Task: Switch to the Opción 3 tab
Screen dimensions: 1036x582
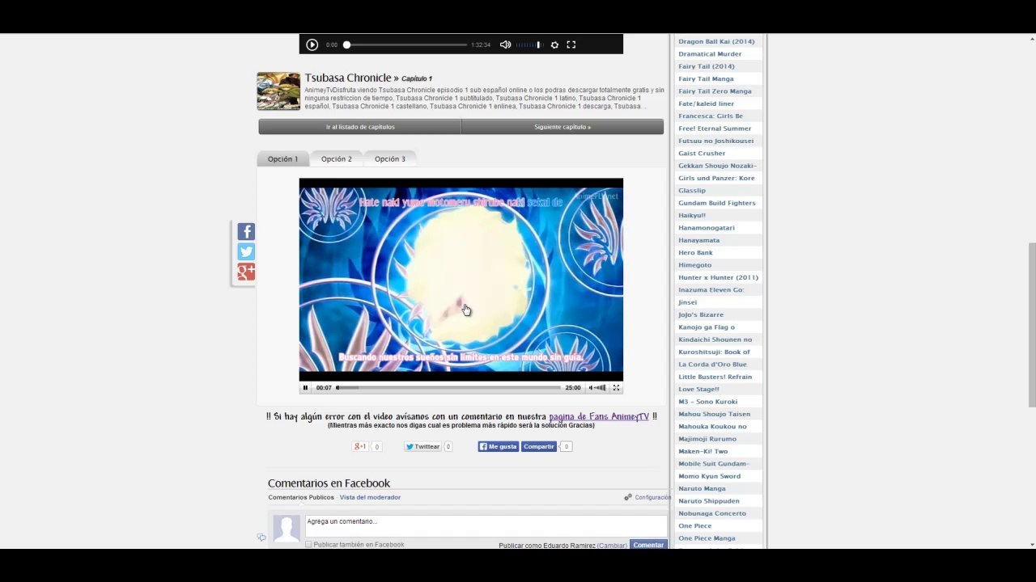Action: point(389,158)
